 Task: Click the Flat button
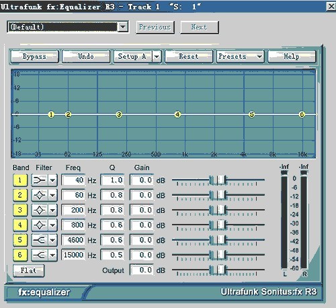[28, 270]
